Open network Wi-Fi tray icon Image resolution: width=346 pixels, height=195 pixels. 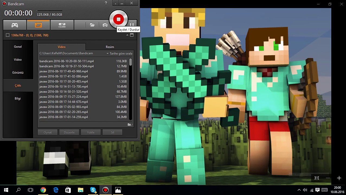pos(312,190)
